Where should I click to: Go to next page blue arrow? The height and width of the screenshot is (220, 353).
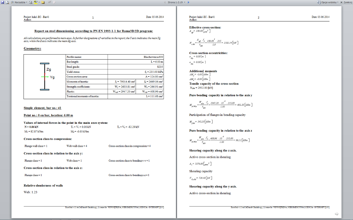188,2
